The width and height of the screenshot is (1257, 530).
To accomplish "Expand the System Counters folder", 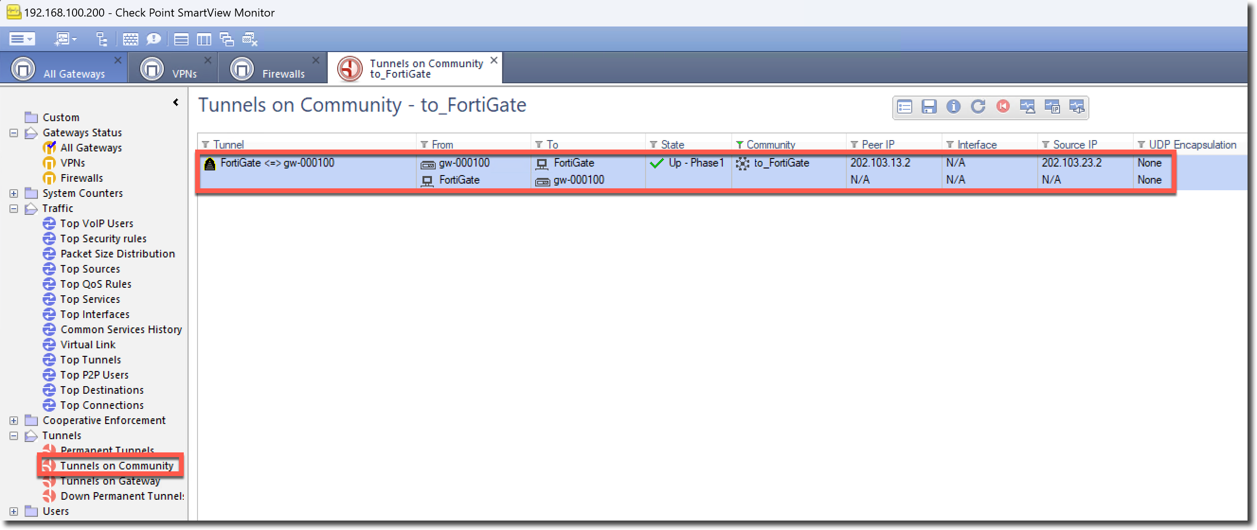I will click(x=14, y=193).
